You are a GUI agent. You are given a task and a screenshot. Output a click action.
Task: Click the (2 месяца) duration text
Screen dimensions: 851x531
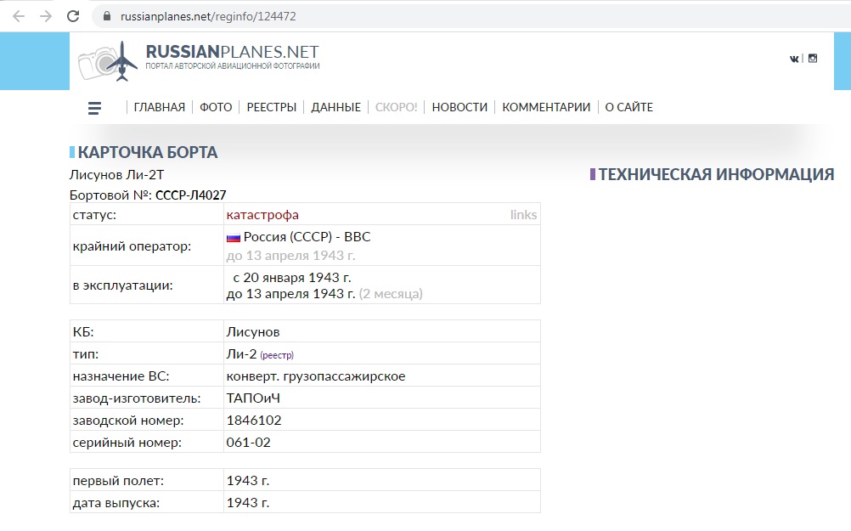click(391, 294)
